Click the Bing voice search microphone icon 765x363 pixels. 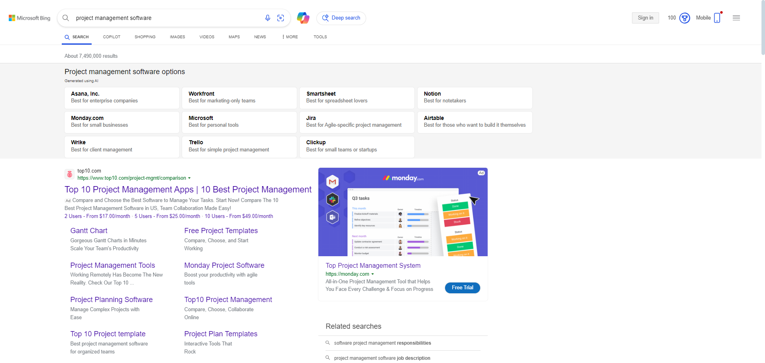(x=268, y=18)
